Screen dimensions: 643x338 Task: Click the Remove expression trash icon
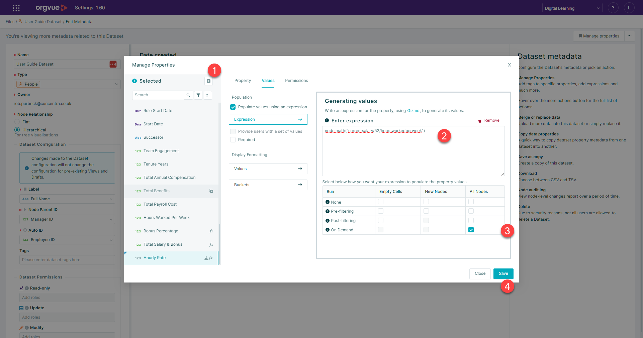pyautogui.click(x=479, y=120)
